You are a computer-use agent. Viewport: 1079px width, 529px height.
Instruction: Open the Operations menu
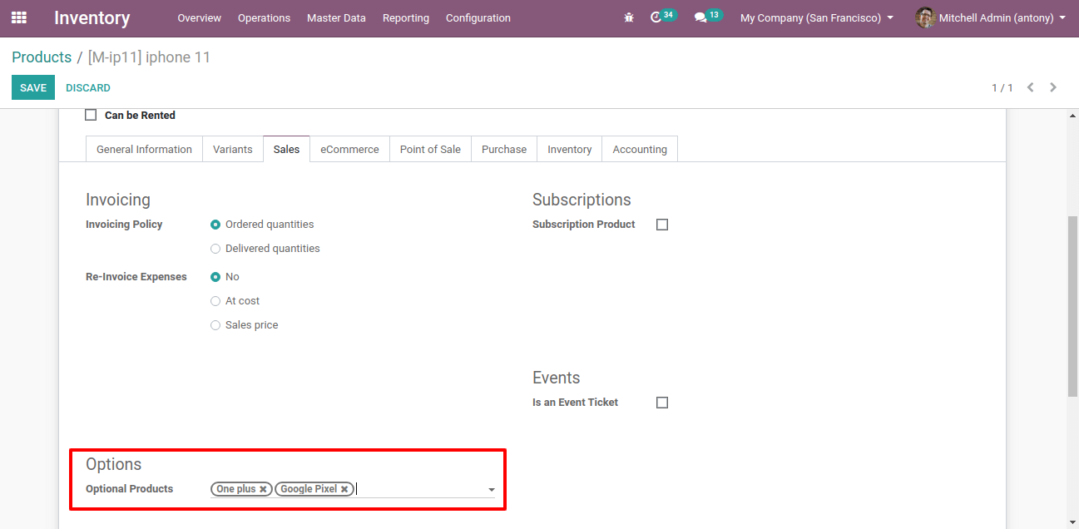point(264,17)
